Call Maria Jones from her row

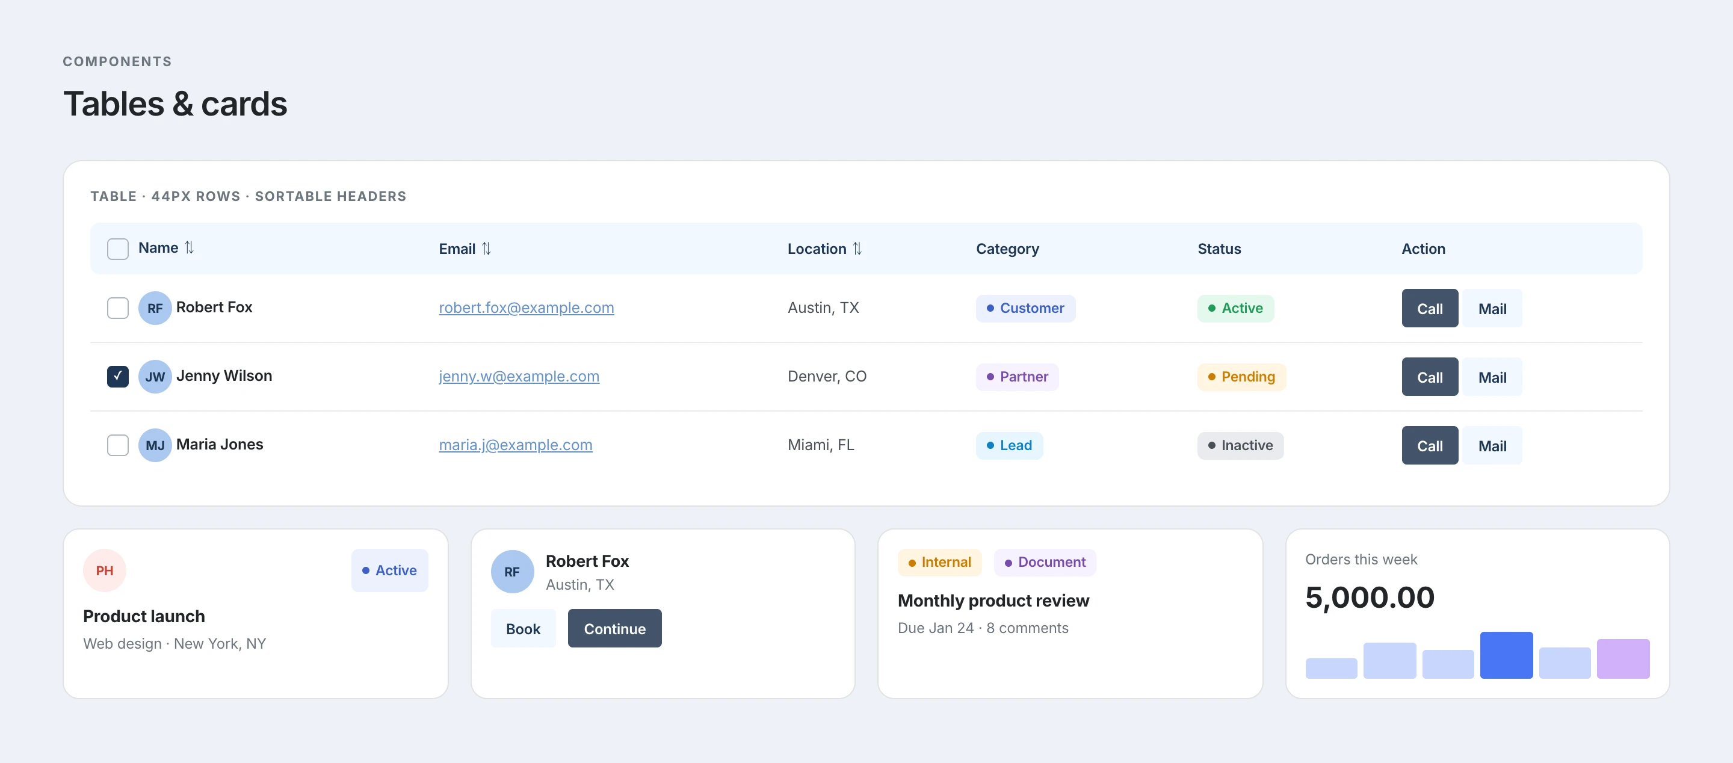tap(1430, 445)
